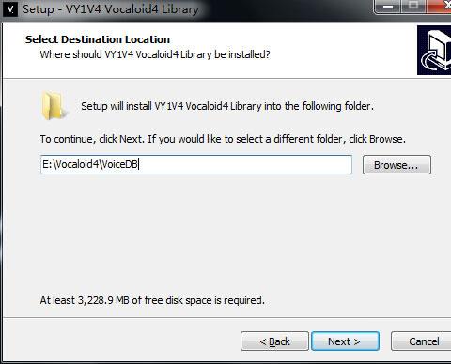Click the 'To continue, click Next' instruction

click(x=223, y=139)
